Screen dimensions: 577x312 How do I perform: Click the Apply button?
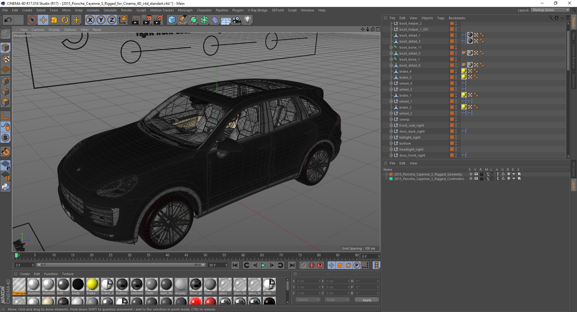point(366,300)
